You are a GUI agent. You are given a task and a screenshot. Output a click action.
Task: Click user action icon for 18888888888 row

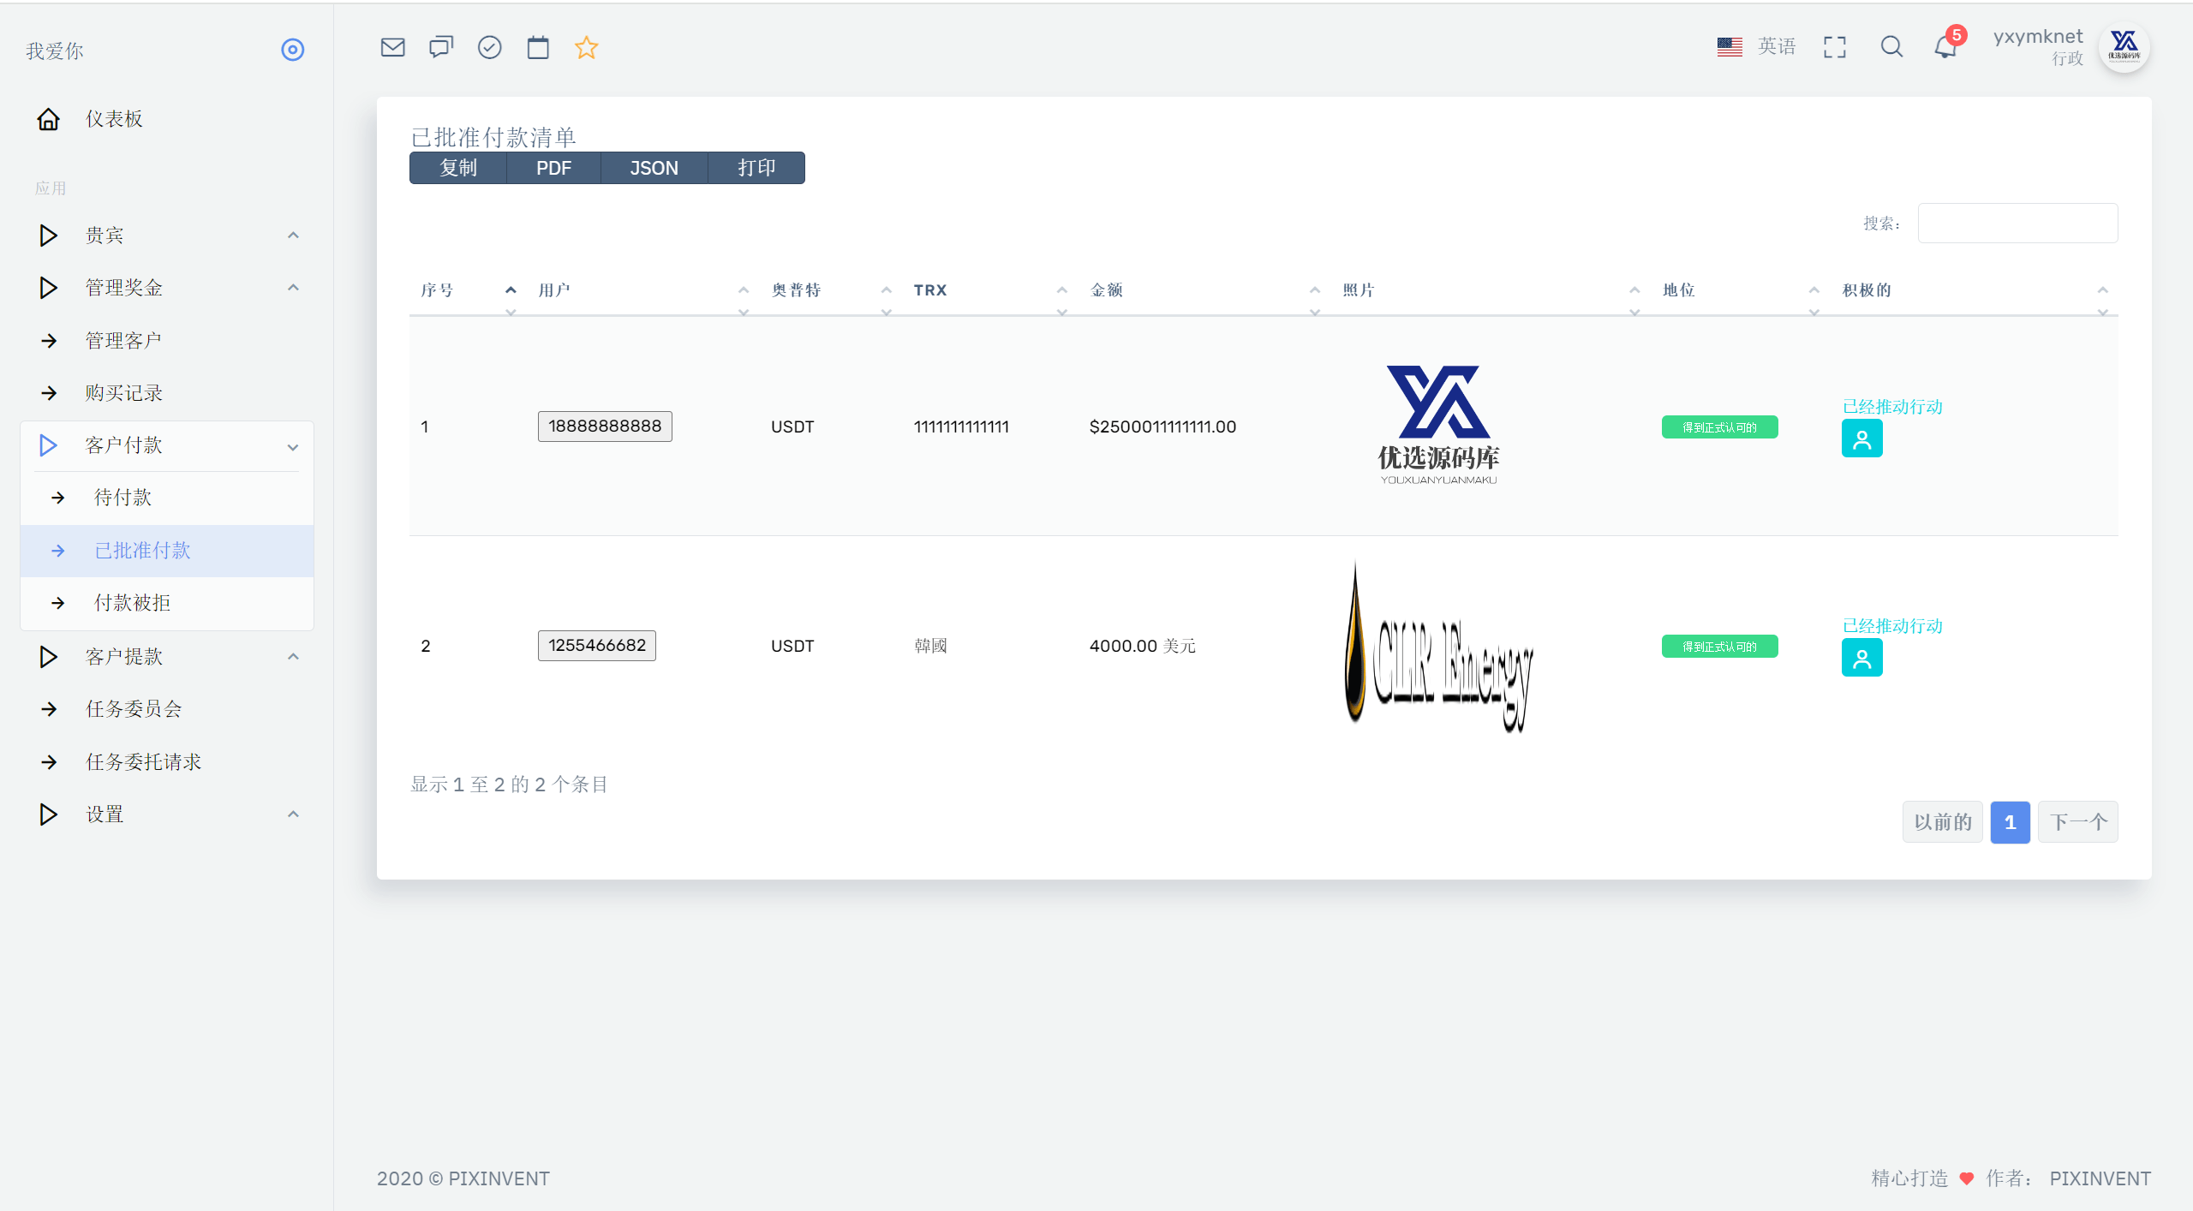coord(1861,438)
